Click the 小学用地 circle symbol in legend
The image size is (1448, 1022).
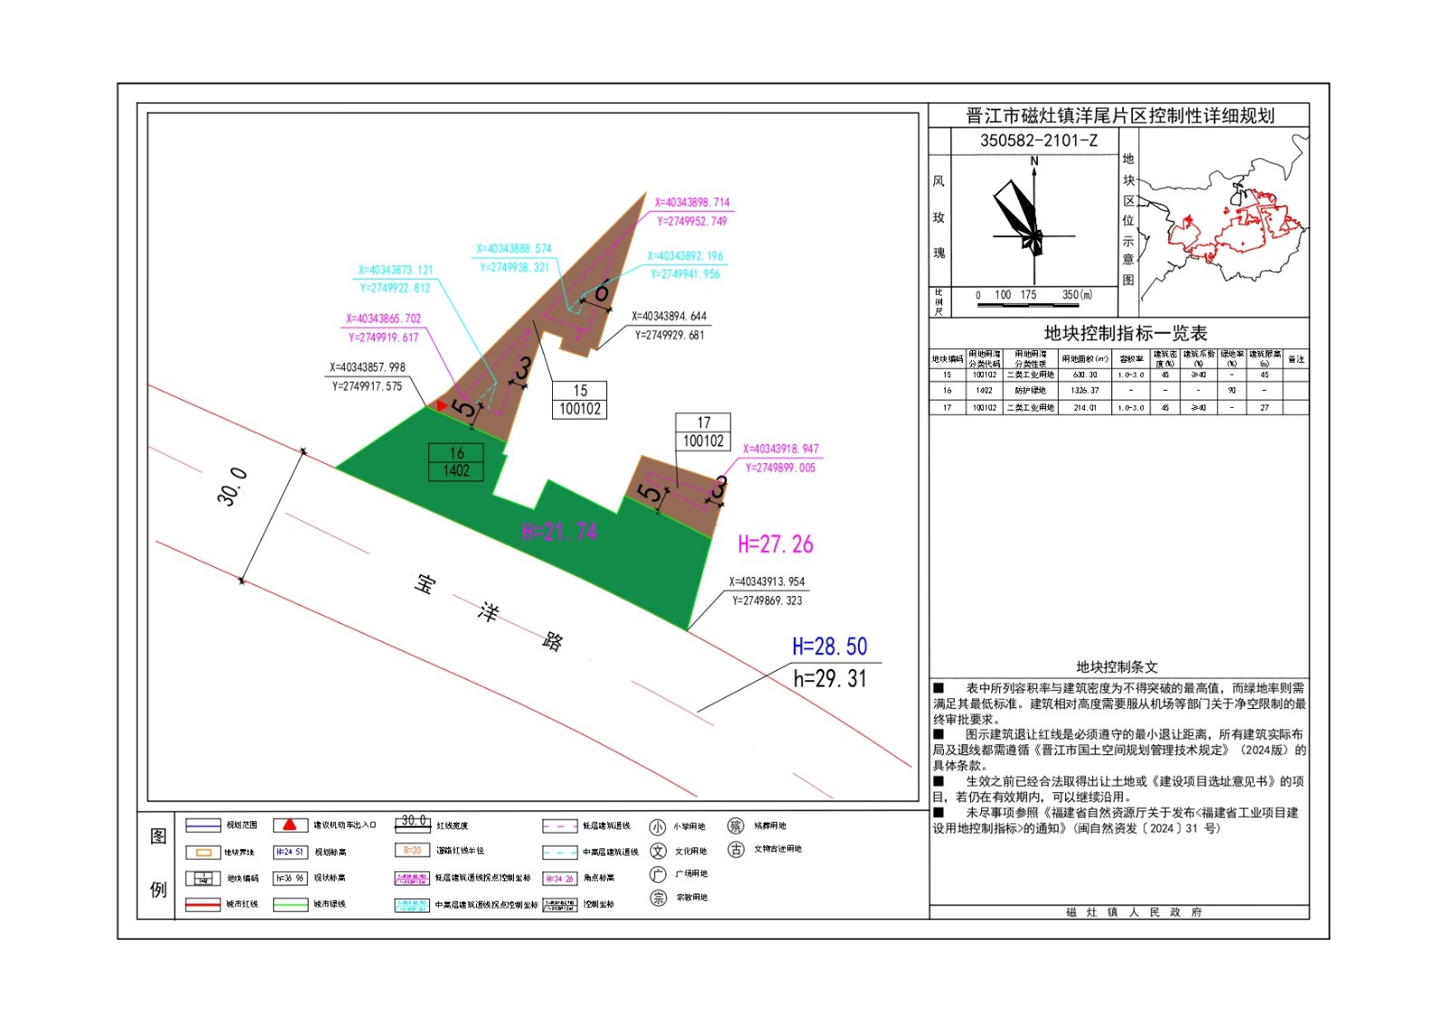pyautogui.click(x=658, y=827)
